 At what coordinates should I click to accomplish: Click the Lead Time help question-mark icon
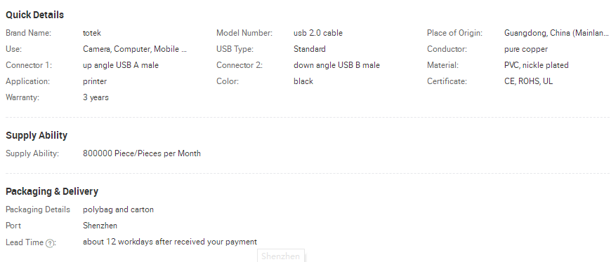50,243
